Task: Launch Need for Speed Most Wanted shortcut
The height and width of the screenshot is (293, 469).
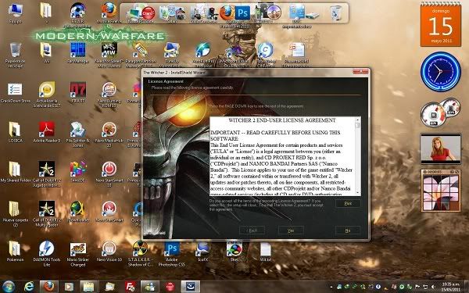Action: (109, 55)
